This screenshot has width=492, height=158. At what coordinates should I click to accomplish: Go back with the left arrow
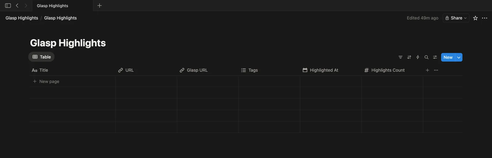(x=17, y=6)
